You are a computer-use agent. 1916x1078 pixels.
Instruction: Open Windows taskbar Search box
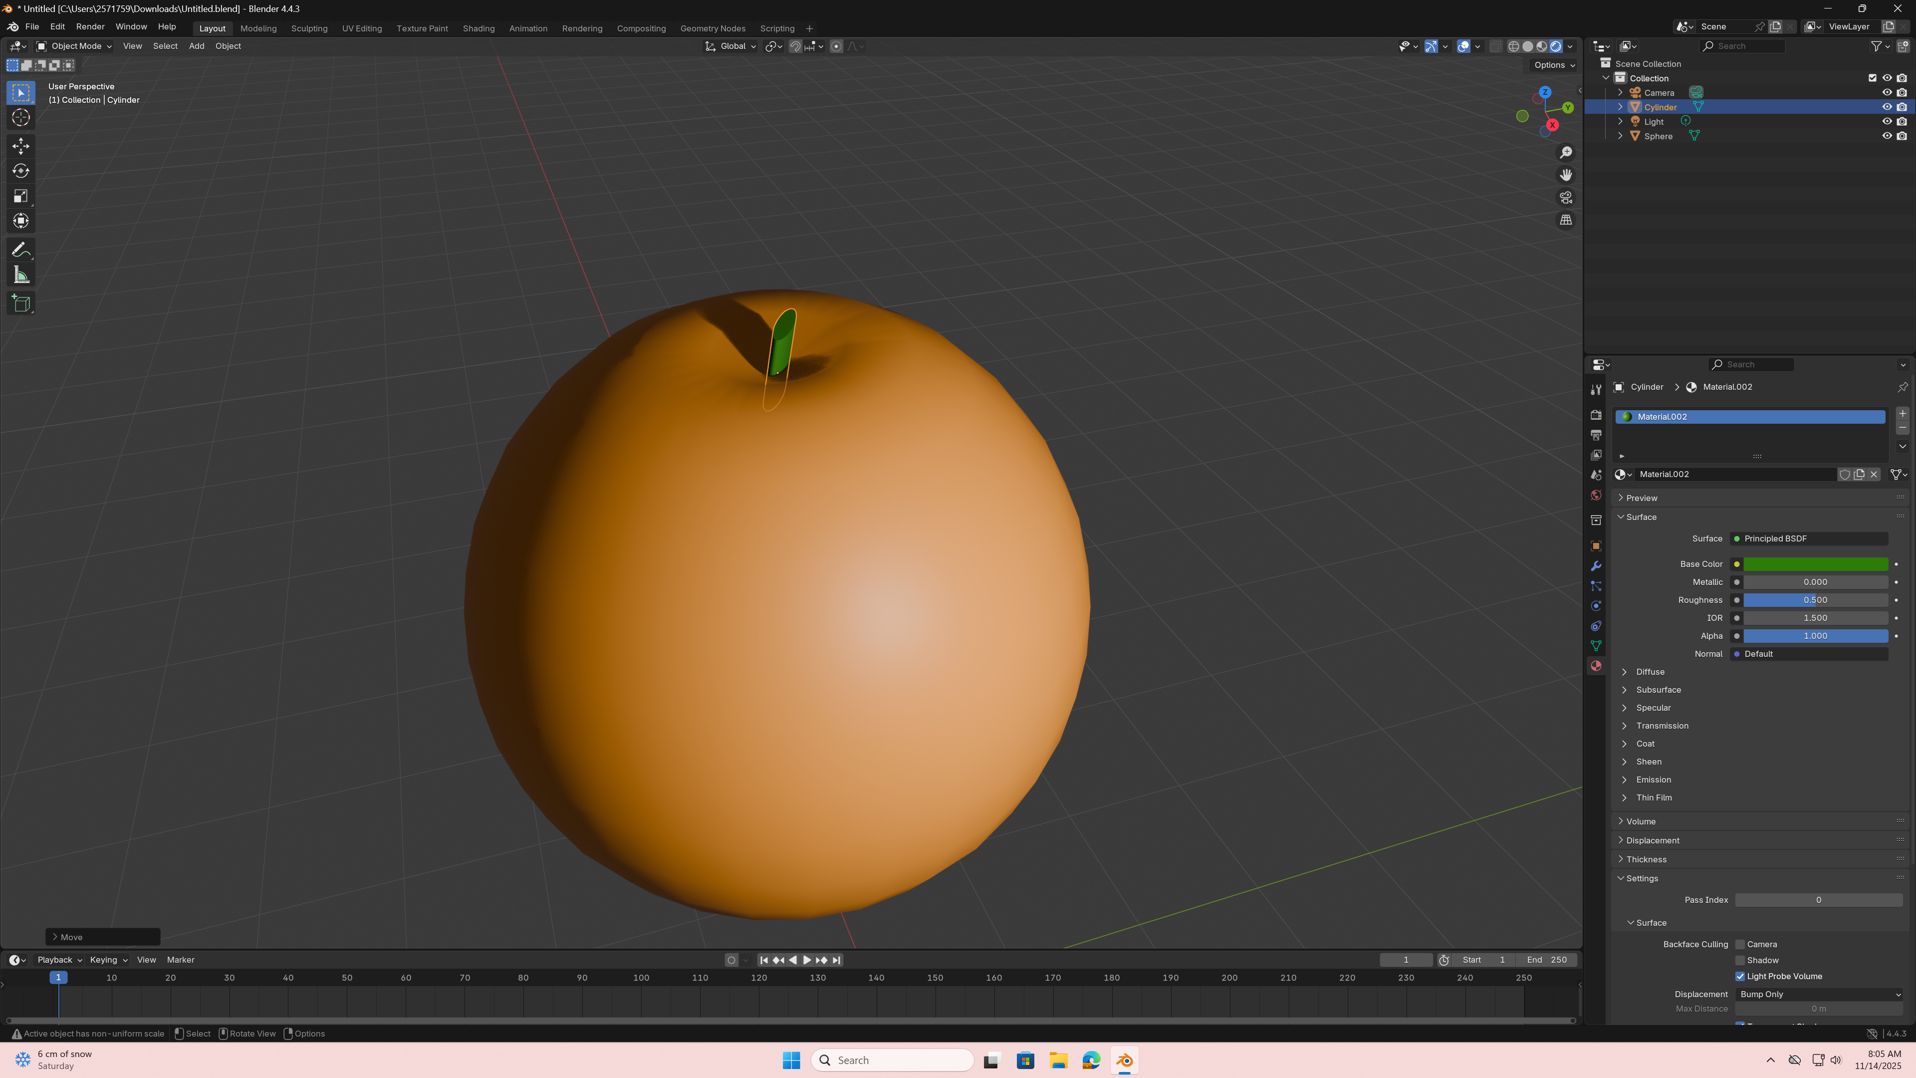893,1060
